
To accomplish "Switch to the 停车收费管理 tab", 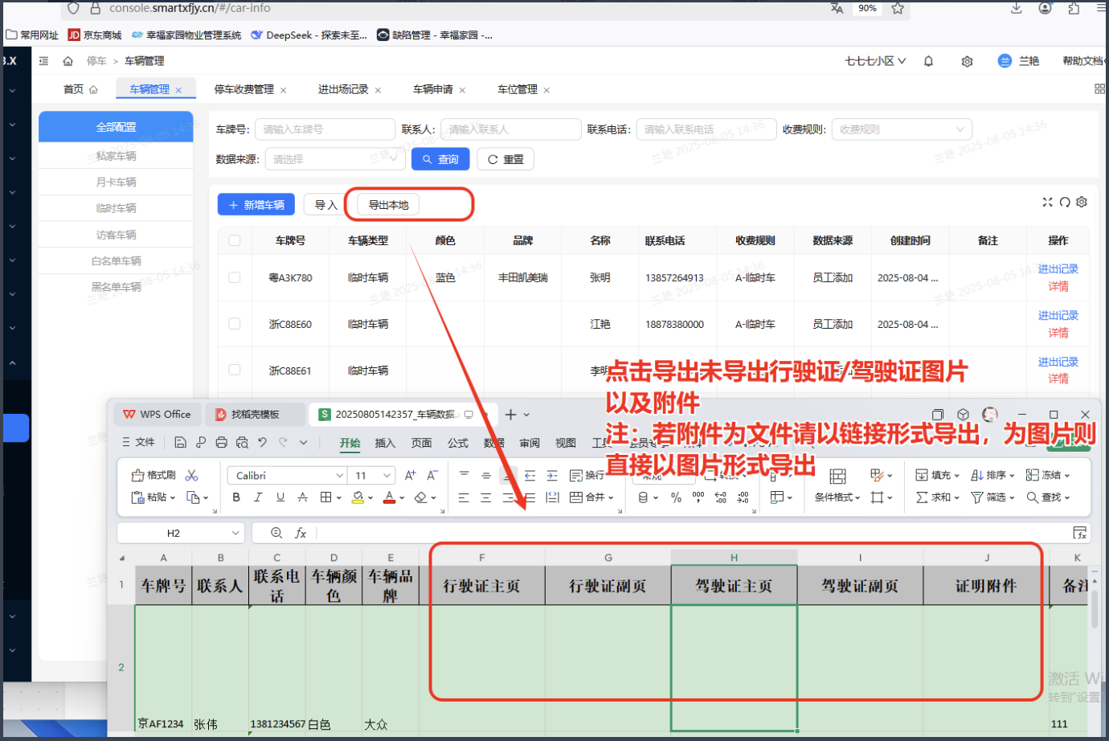I will [244, 89].
